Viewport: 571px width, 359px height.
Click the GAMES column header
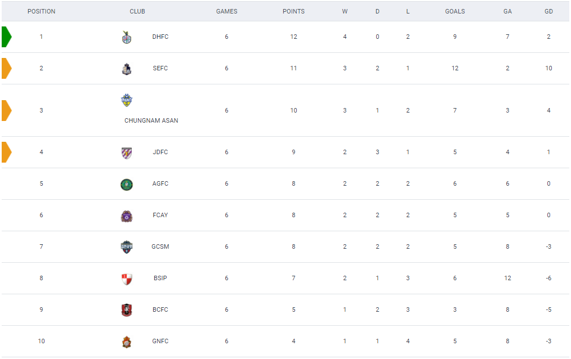pyautogui.click(x=227, y=11)
